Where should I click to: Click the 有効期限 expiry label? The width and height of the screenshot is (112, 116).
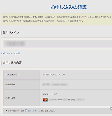(72, 100)
